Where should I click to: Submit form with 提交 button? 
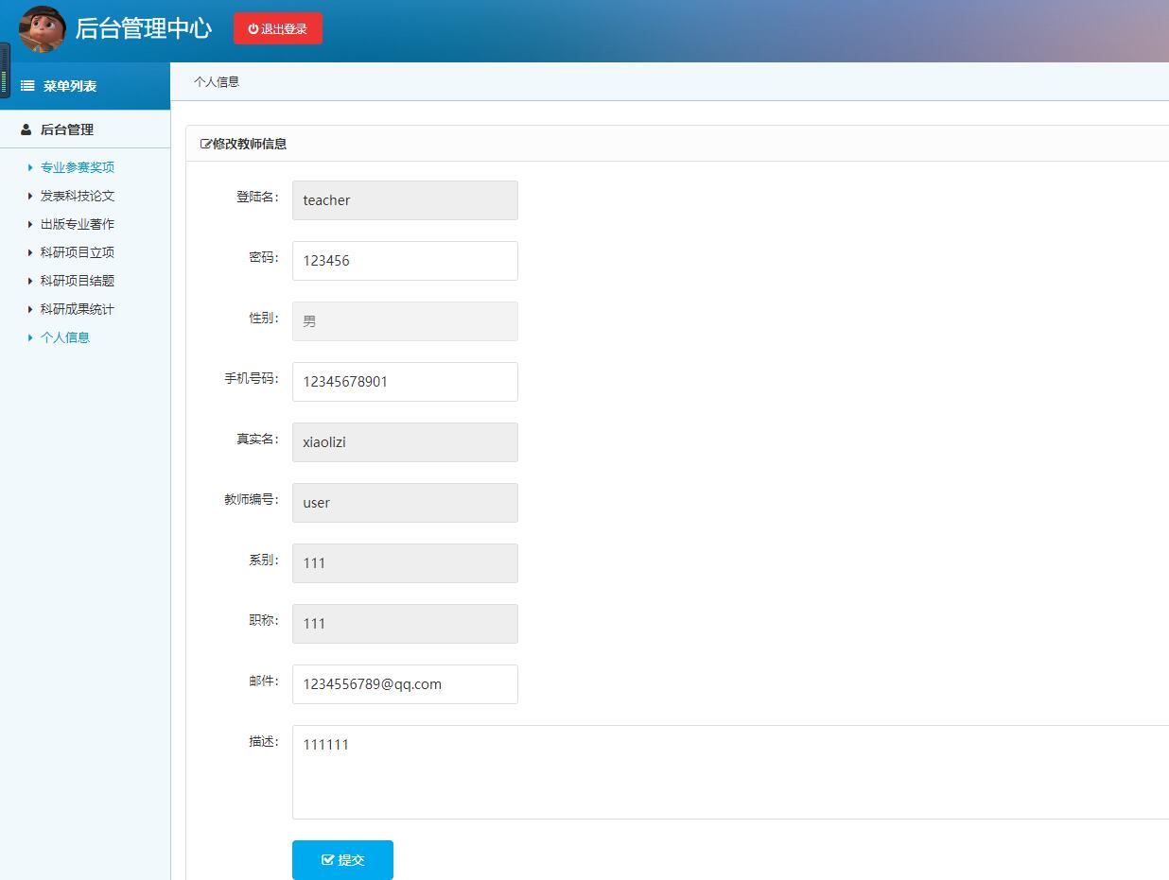(342, 860)
